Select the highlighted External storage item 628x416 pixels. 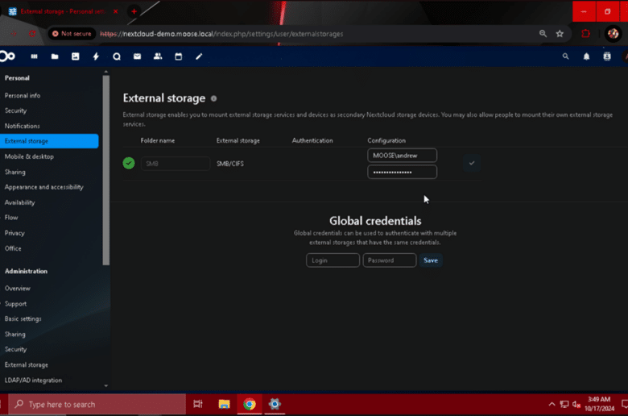click(49, 141)
